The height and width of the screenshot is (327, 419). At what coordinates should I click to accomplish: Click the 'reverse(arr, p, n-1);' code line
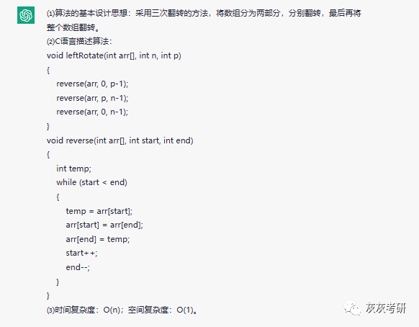pyautogui.click(x=92, y=98)
